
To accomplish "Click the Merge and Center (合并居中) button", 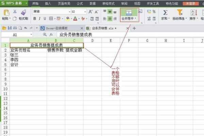I will point(129,14).
